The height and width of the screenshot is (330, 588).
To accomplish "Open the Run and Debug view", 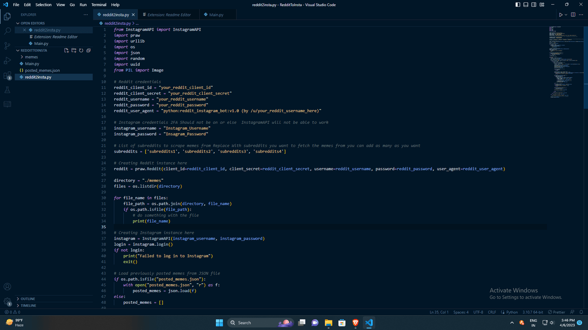I will point(7,60).
